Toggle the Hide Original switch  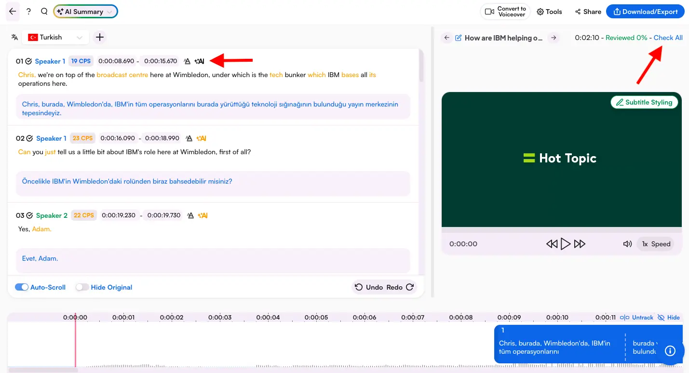coord(82,287)
